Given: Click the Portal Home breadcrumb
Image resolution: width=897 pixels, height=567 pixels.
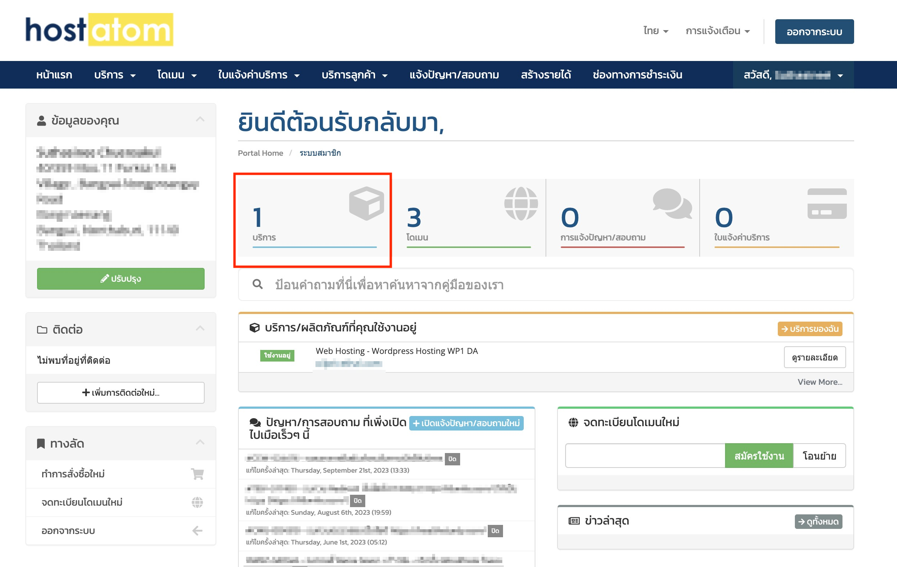Looking at the screenshot, I should point(260,153).
